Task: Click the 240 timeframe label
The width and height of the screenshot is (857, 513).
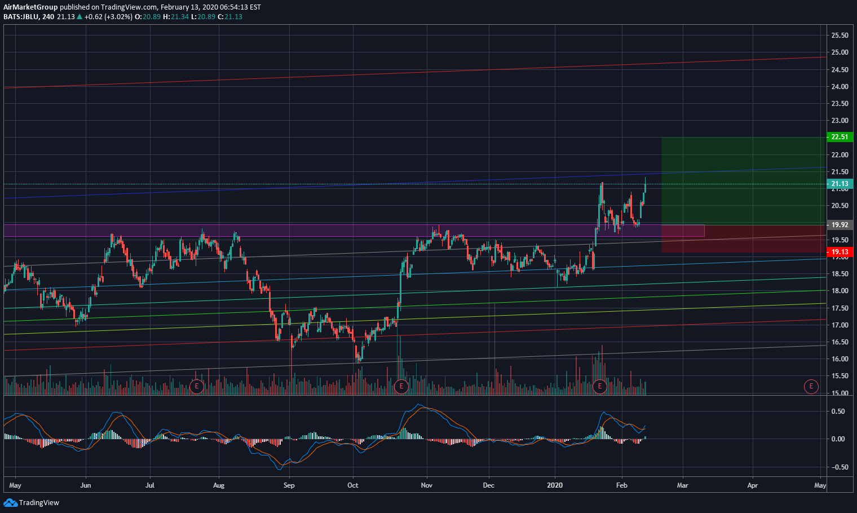Action: (x=48, y=17)
